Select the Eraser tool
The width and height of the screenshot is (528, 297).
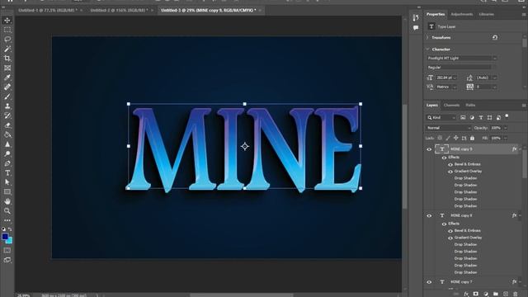(x=7, y=125)
